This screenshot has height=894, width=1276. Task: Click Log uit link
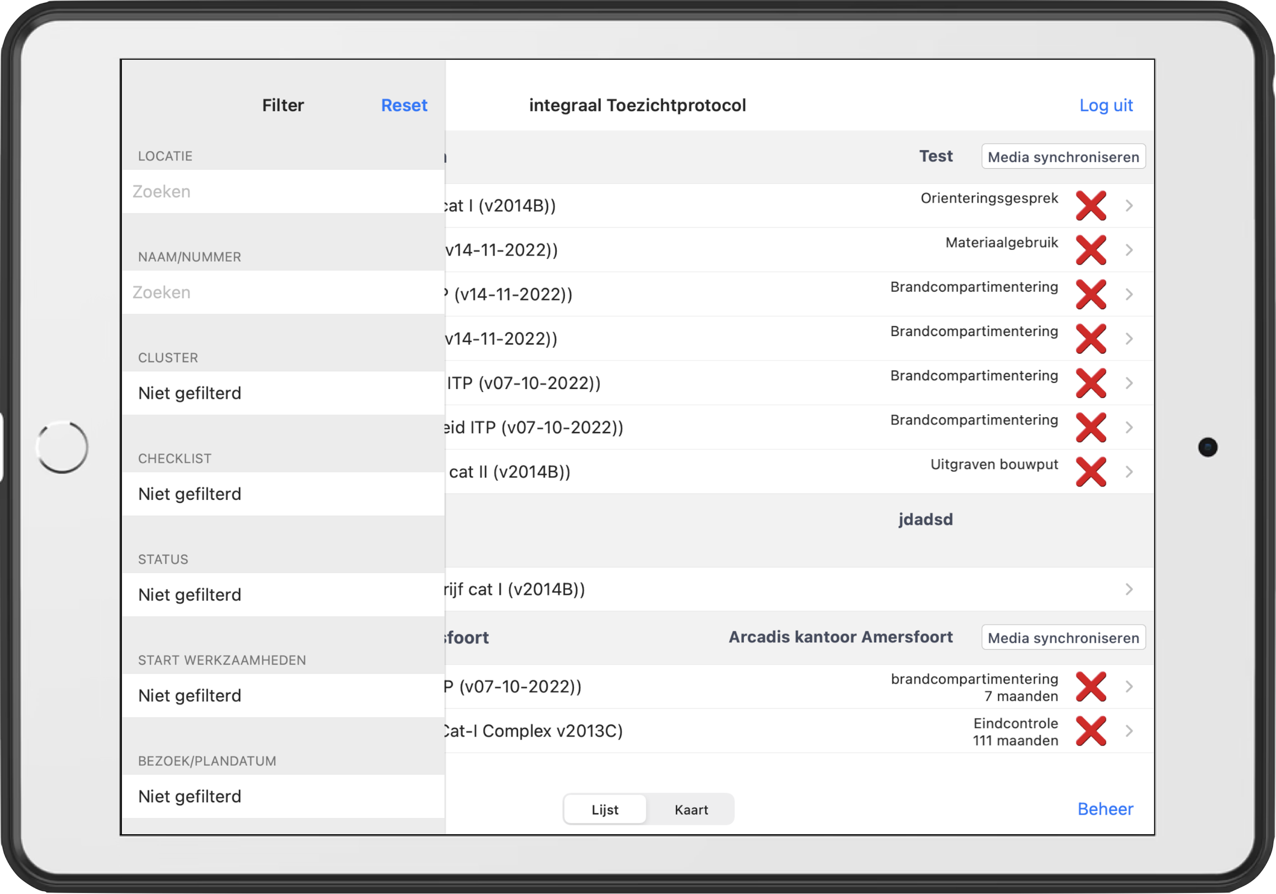(1105, 105)
